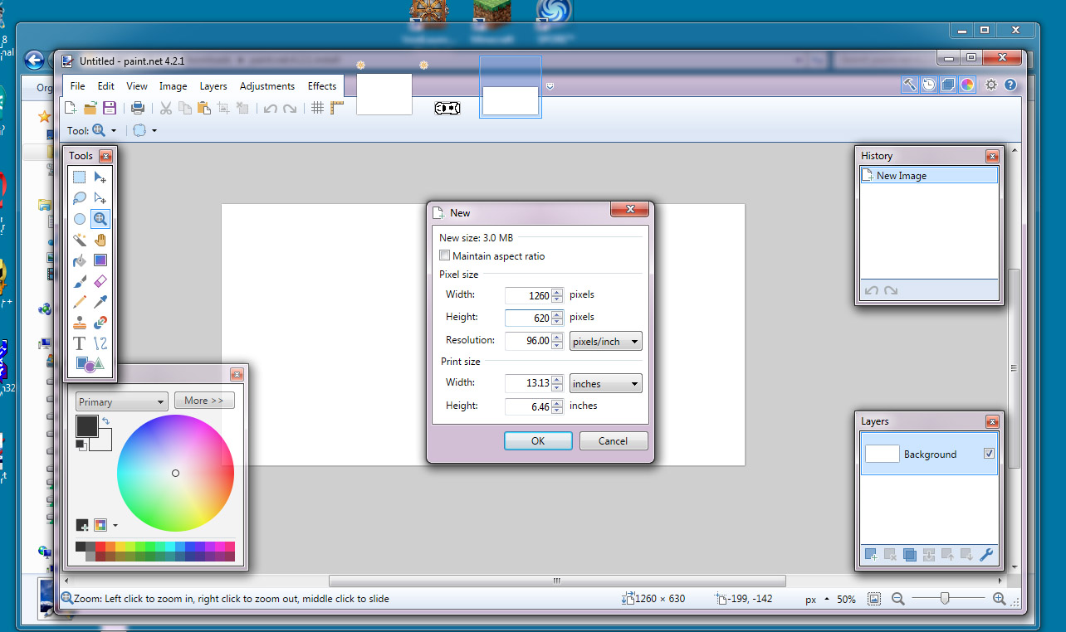This screenshot has height=632, width=1066.
Task: Switch to the Pan hand tool
Action: click(100, 240)
